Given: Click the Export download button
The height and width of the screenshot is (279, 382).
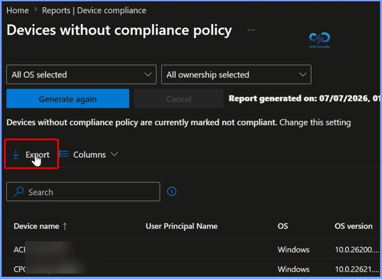Looking at the screenshot, I should coord(31,154).
